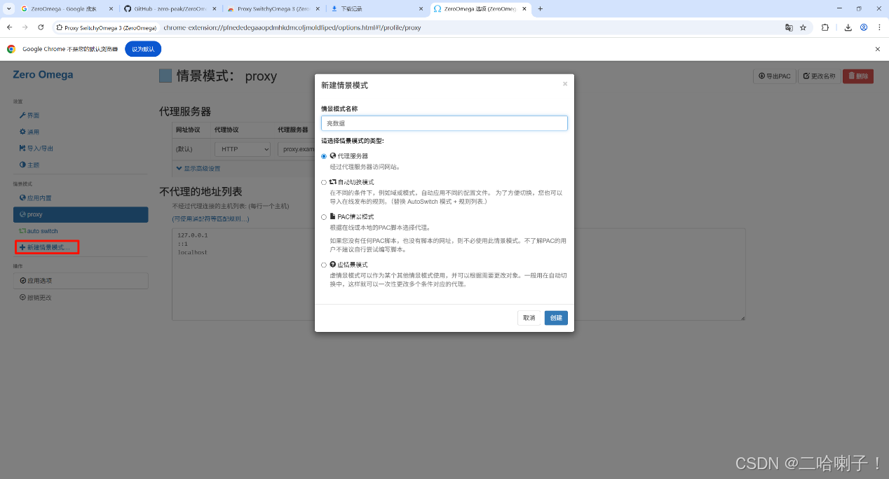Open 界面 settings in the sidebar
Viewport: 889px width, 479px height.
pos(31,115)
